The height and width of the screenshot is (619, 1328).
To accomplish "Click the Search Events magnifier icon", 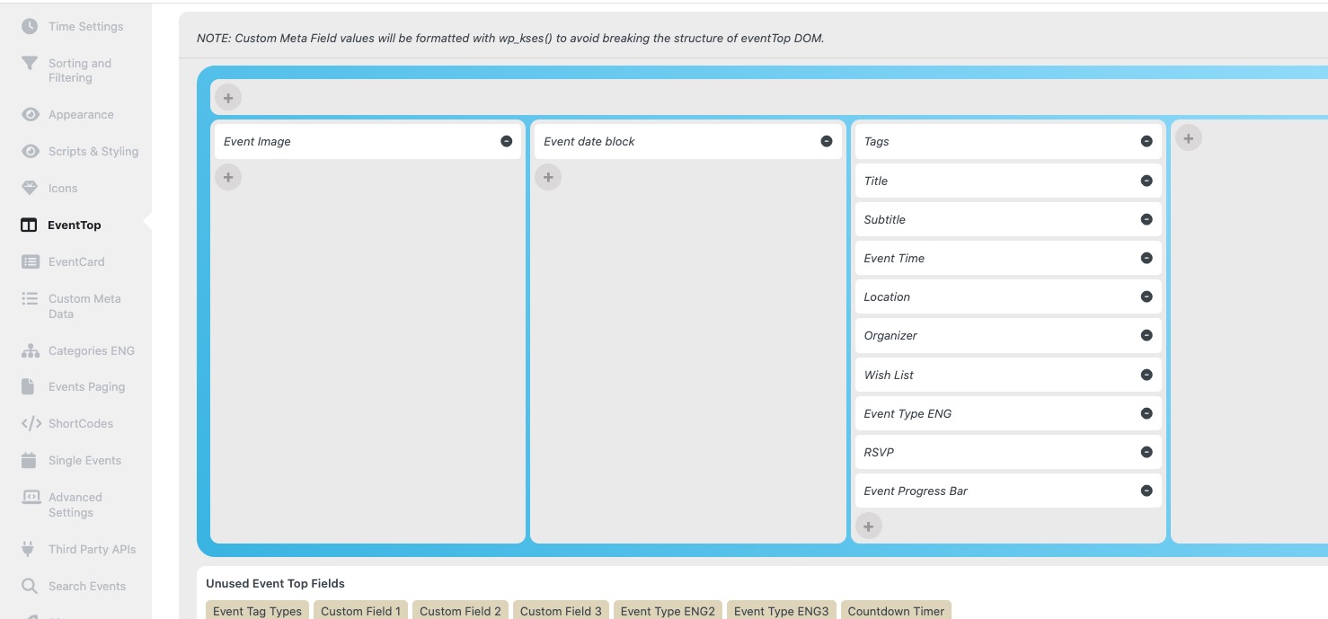I will (x=30, y=586).
